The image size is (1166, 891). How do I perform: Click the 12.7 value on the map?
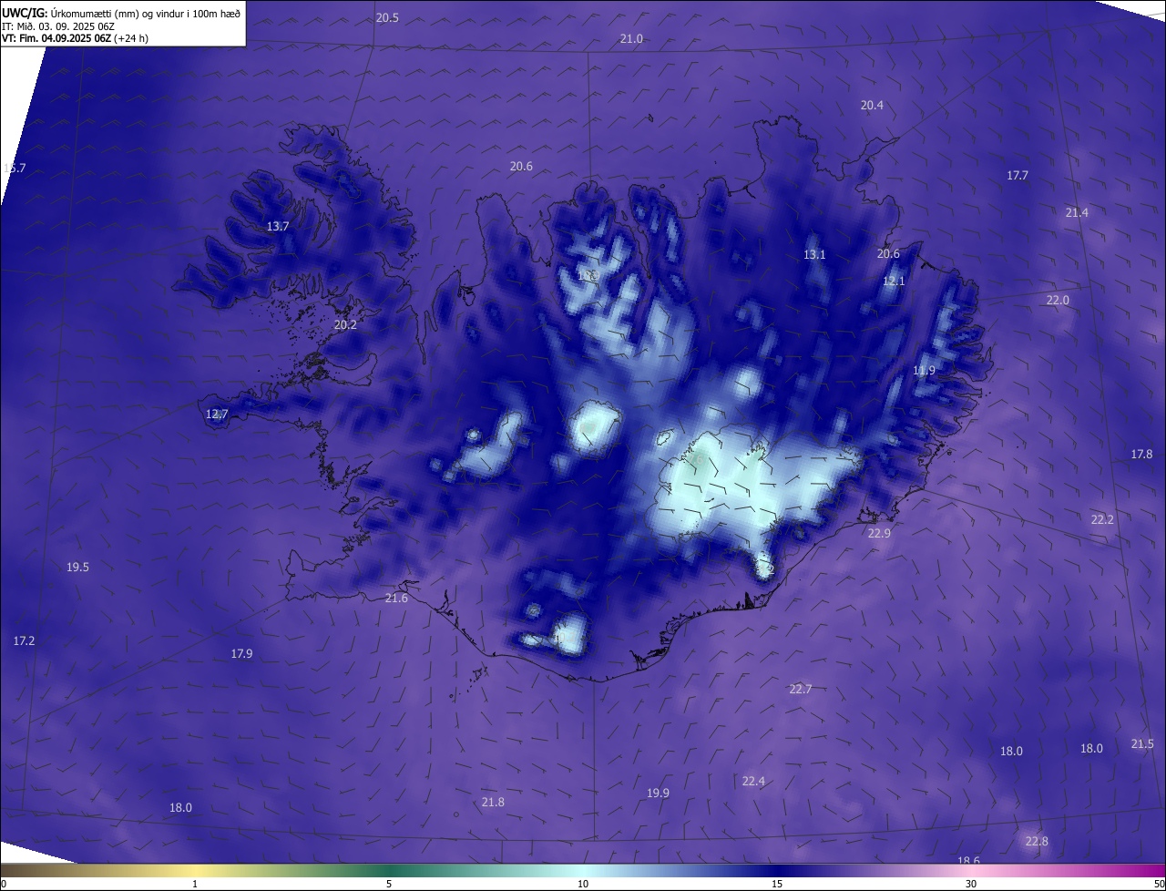[217, 414]
